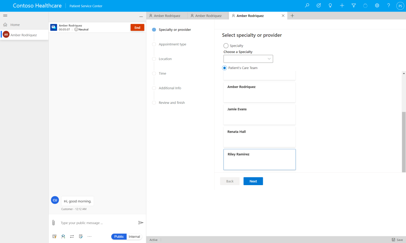Image resolution: width=406 pixels, height=243 pixels.
Task: Add a new tab with plus icon
Action: tap(292, 16)
